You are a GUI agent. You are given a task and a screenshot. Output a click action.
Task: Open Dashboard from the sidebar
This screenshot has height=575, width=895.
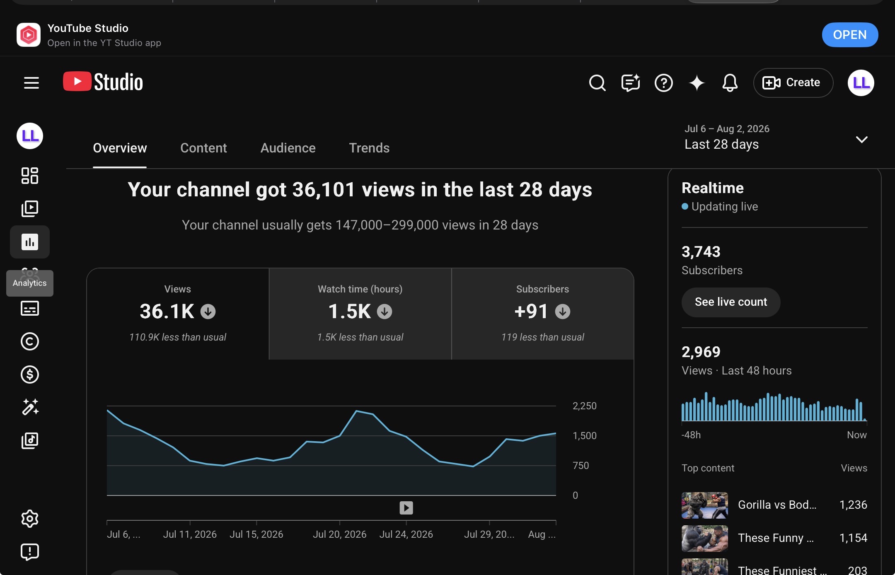pos(30,176)
